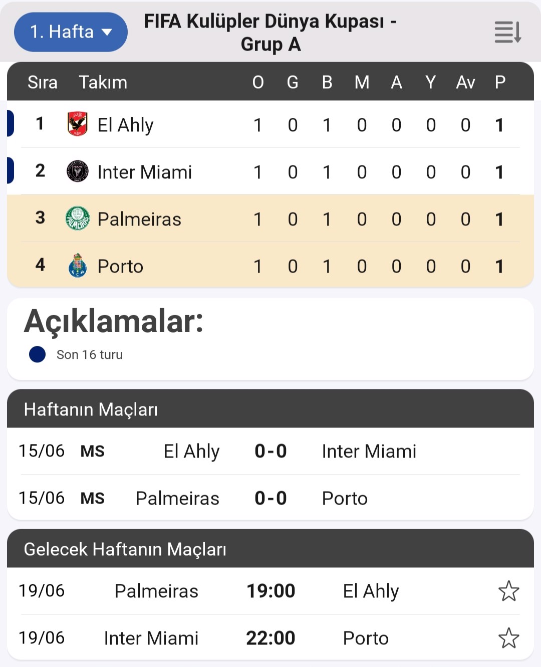Click the Takım column header
Viewport: 541px width, 667px height.
pos(103,82)
